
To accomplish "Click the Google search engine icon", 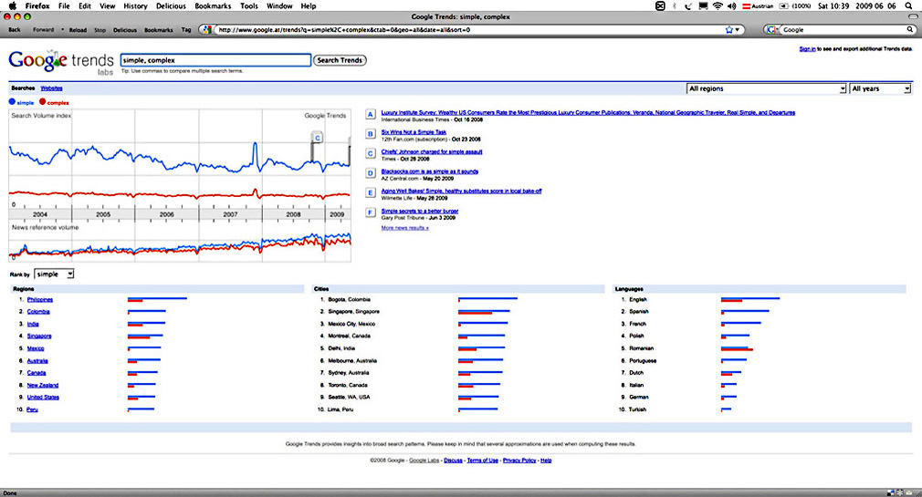I will [x=772, y=29].
